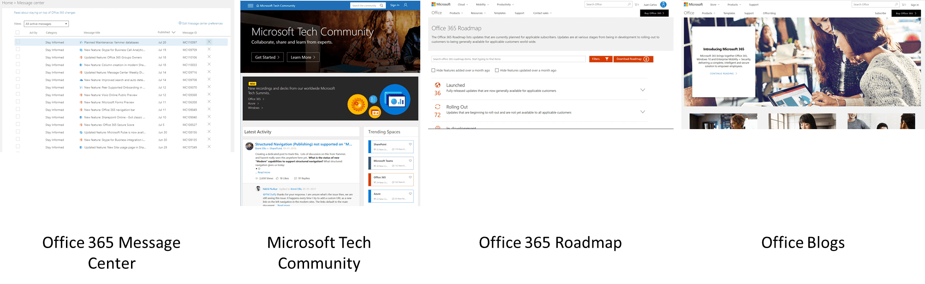
Task: Select checkbox for Office 365 Groups Owners row
Action: point(18,57)
